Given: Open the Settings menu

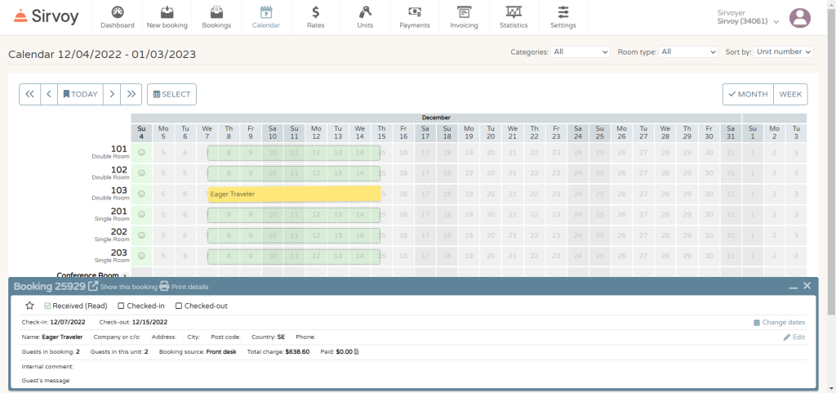Looking at the screenshot, I should 563,17.
